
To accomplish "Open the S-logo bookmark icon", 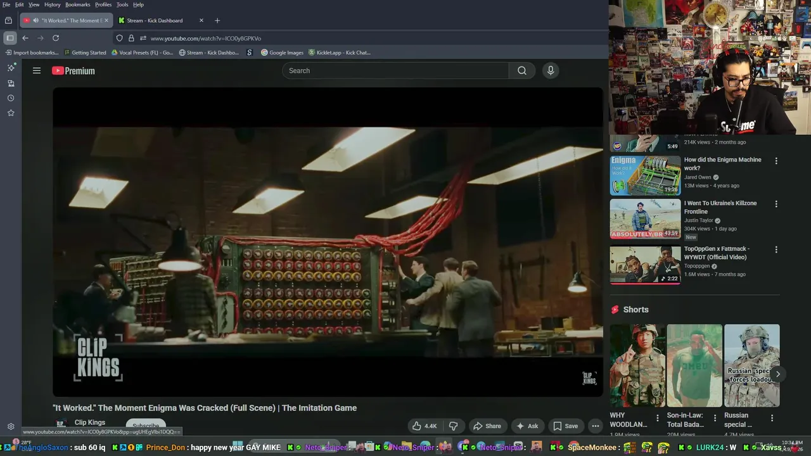I will [x=250, y=53].
